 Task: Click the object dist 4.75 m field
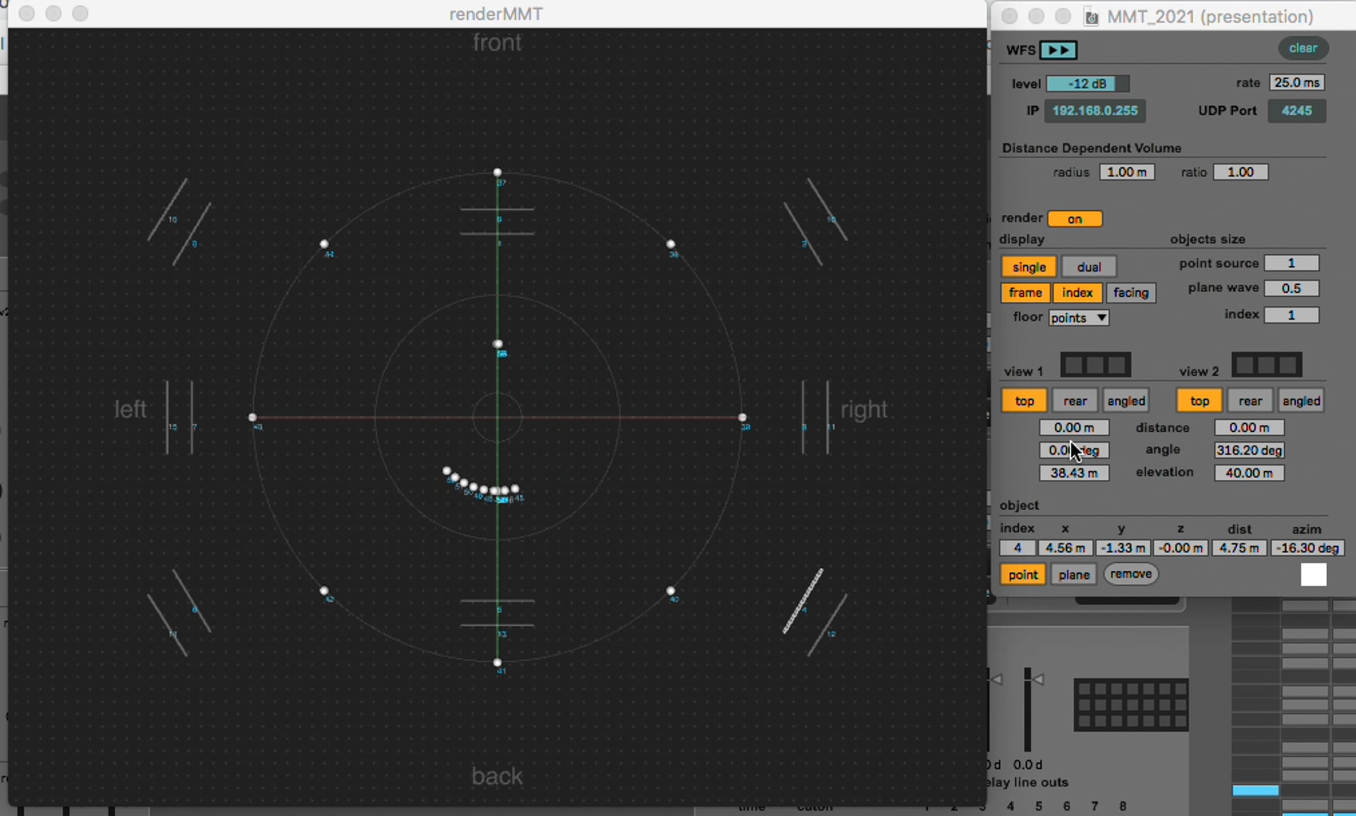tap(1239, 548)
